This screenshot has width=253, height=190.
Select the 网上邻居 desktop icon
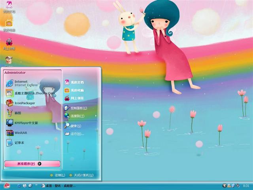9,44
